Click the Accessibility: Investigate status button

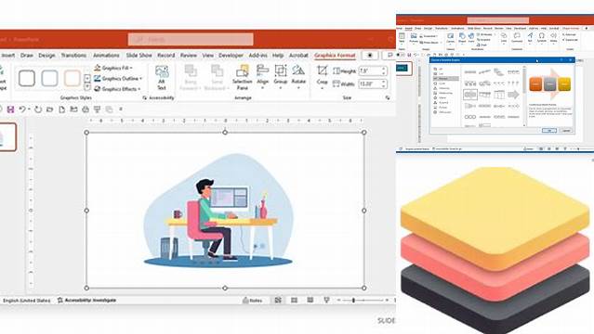(86, 301)
